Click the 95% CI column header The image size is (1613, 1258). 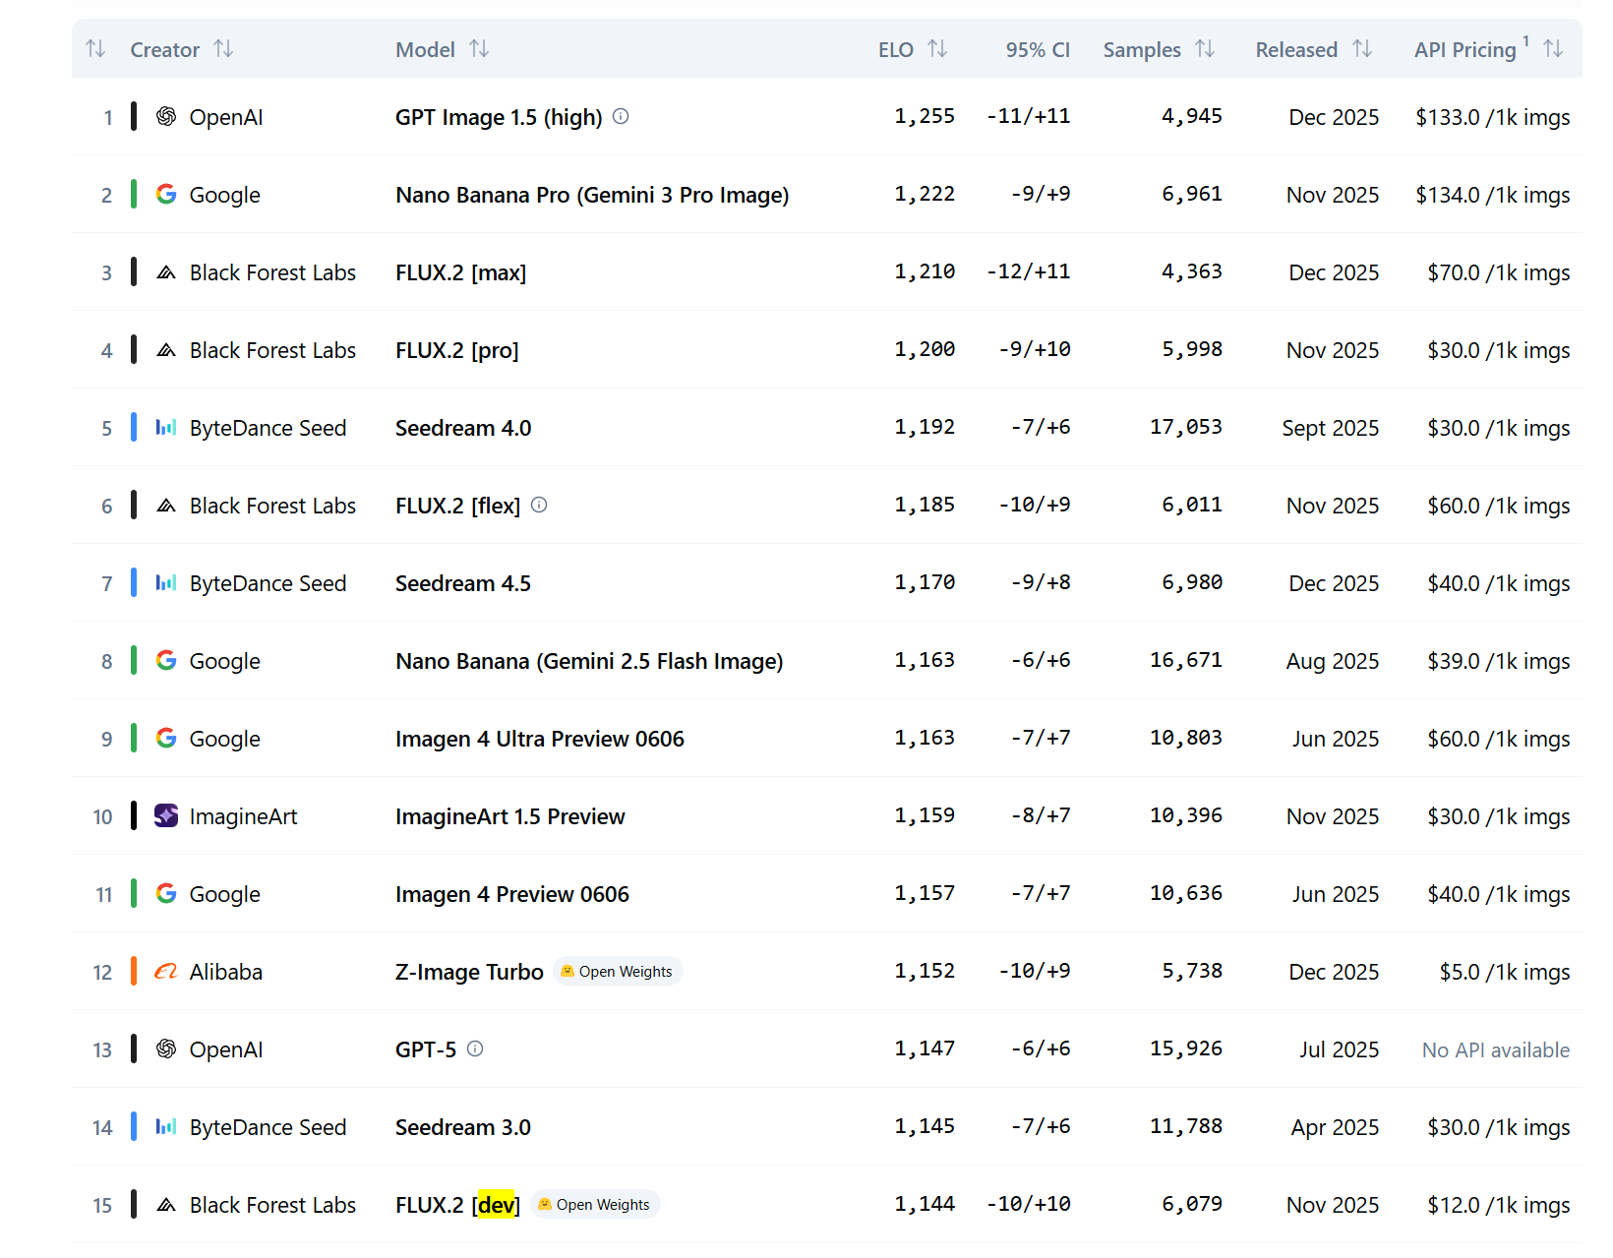pyautogui.click(x=1038, y=49)
